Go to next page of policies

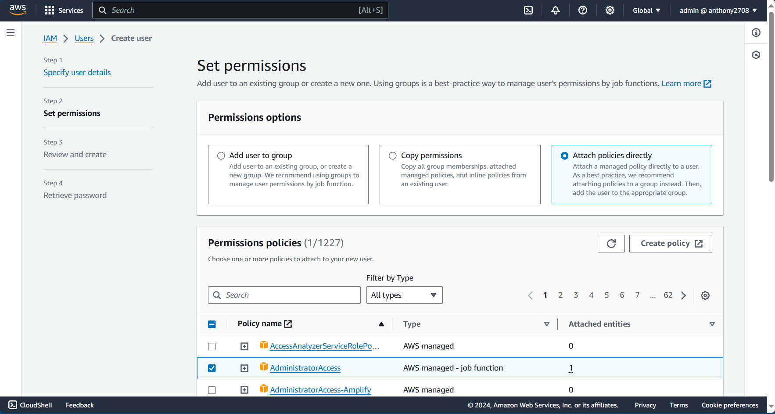(x=684, y=295)
